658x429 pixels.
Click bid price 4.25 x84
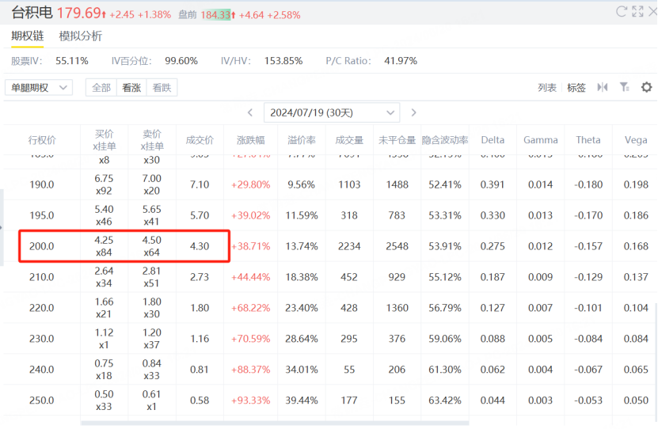click(104, 246)
